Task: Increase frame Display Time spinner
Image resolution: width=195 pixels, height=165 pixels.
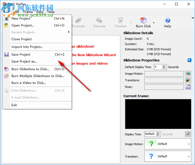Action: (x=158, y=133)
